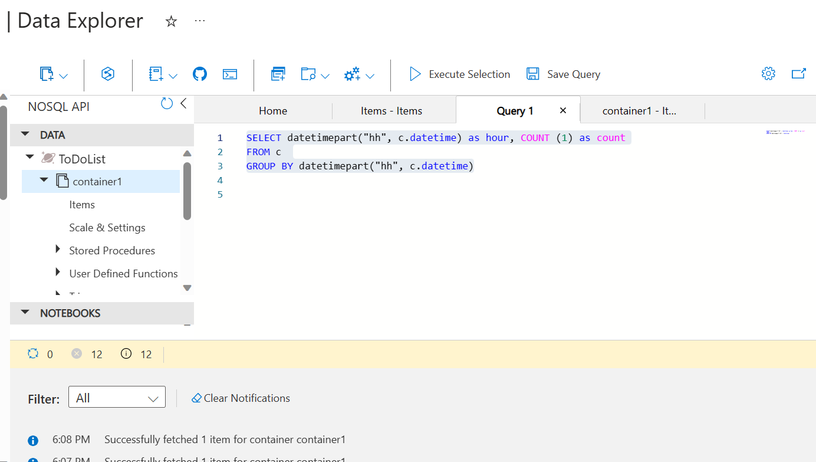816x462 pixels.
Task: Open the notifications Filter dropdown
Action: 117,397
